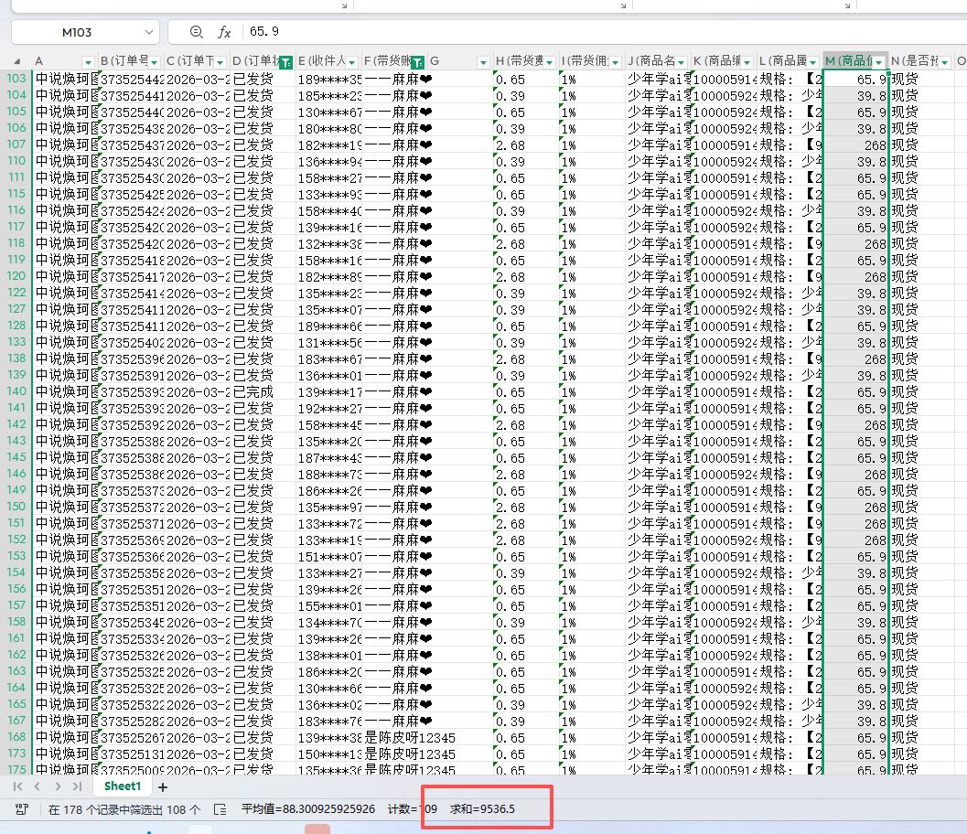The height and width of the screenshot is (834, 967).
Task: Expand the column M filter dropdown
Action: 879,62
